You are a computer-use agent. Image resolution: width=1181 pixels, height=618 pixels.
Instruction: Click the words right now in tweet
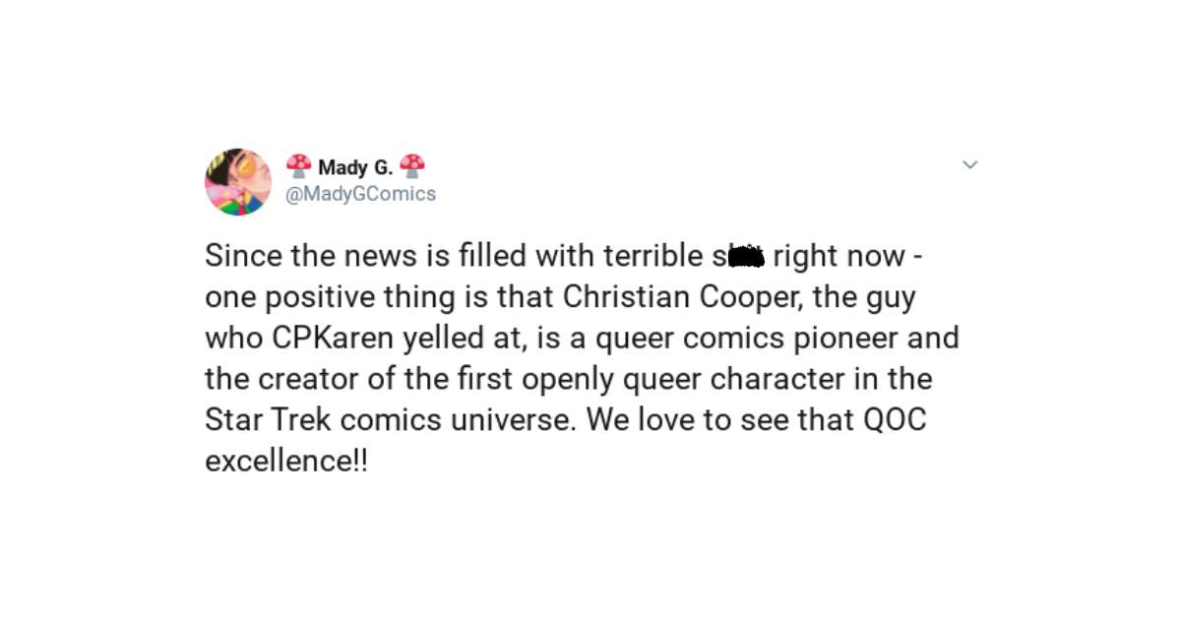pos(839,257)
